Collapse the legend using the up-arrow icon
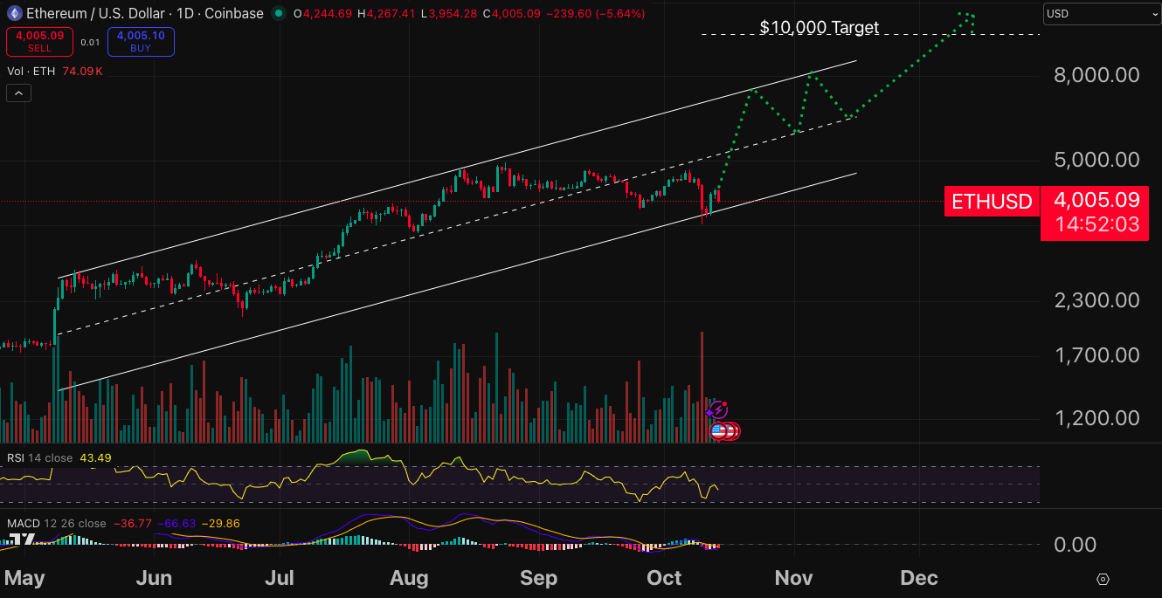This screenshot has width=1162, height=598. 18,93
